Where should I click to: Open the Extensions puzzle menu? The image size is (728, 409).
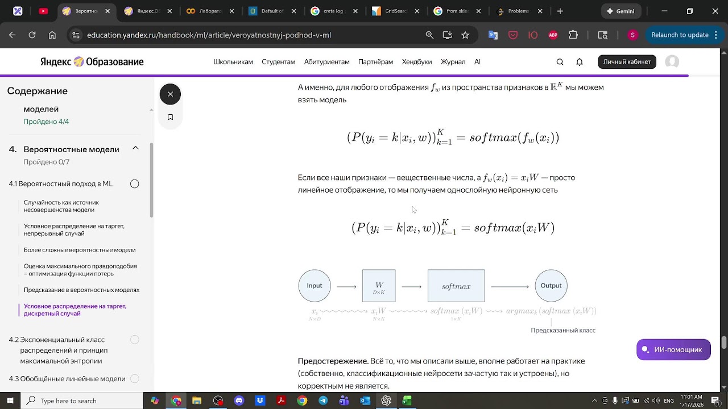coord(573,35)
